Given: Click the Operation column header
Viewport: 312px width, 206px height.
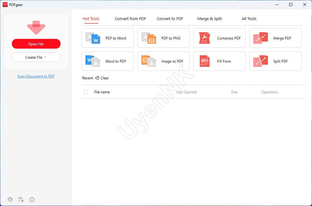Looking at the screenshot, I should point(269,92).
